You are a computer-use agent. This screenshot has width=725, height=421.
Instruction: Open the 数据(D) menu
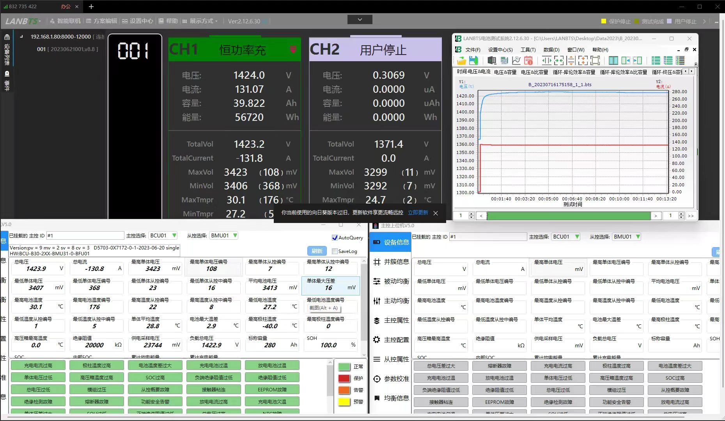(x=551, y=50)
